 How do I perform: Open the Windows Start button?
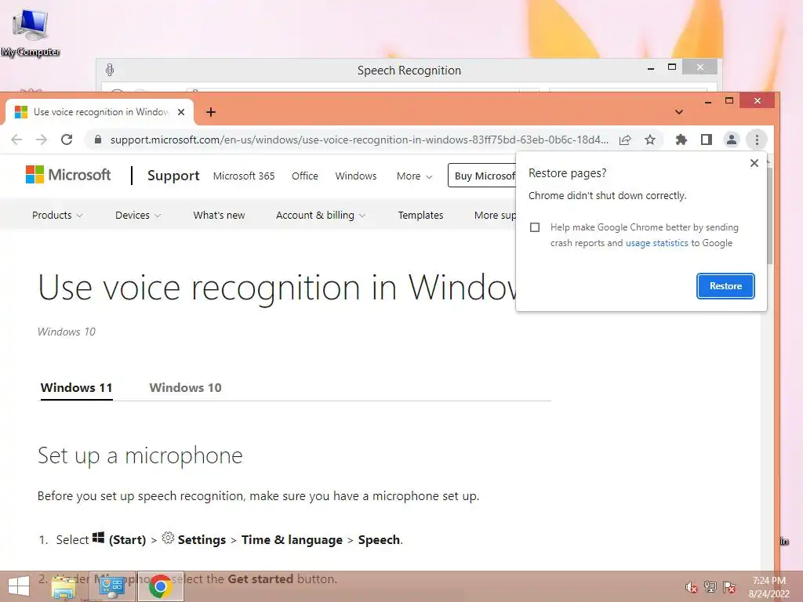pos(19,586)
